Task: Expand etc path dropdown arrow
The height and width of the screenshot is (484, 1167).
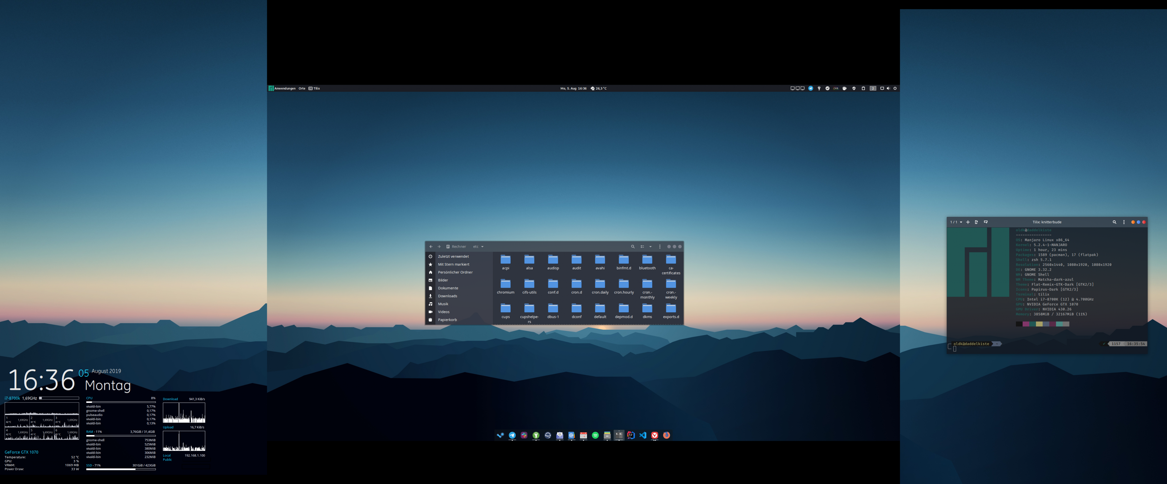Action: coord(483,247)
